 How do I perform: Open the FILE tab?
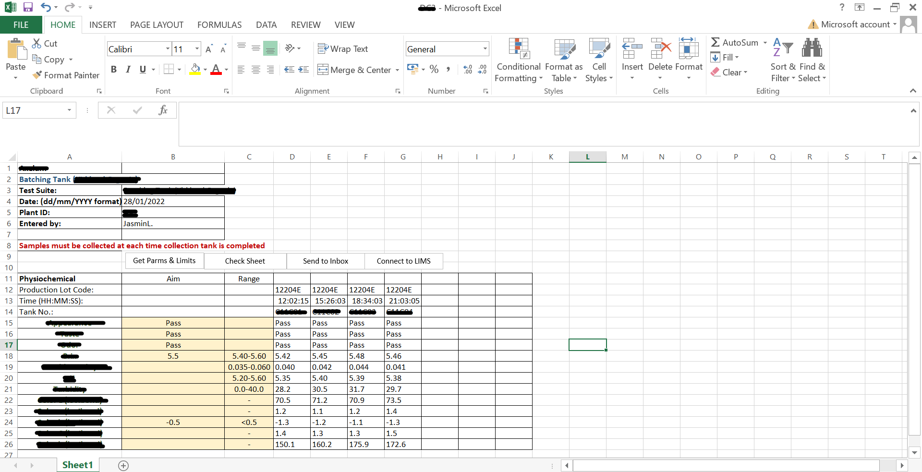21,25
